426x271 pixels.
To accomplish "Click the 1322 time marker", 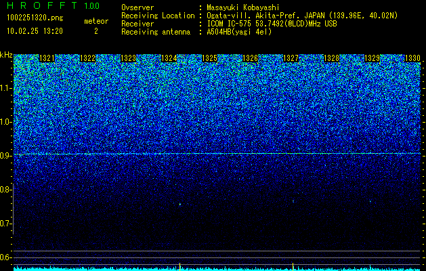I will [88, 58].
